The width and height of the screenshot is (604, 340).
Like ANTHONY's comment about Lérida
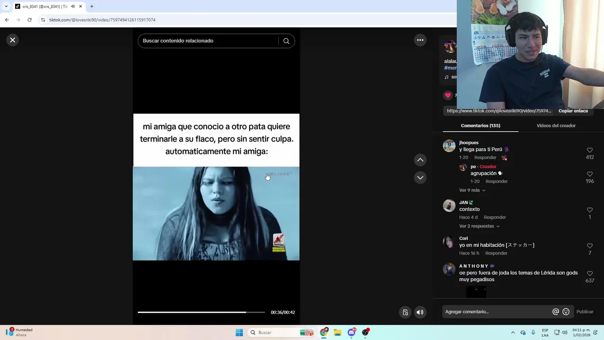pos(589,273)
